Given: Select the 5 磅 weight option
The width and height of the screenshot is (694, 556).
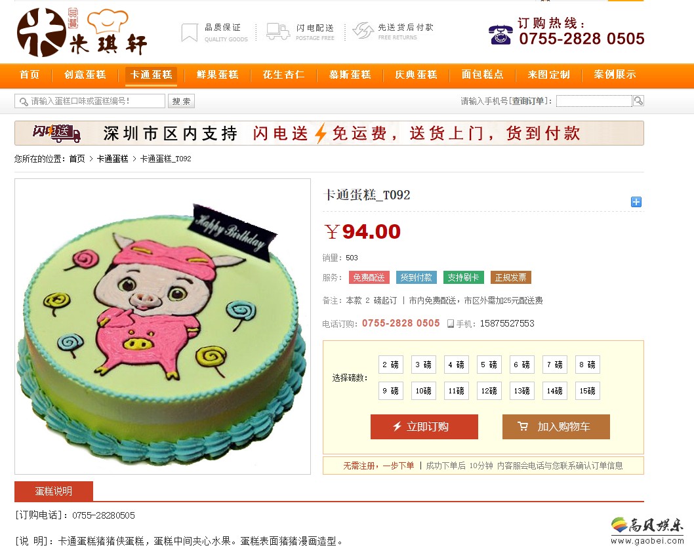Looking at the screenshot, I should (x=489, y=365).
